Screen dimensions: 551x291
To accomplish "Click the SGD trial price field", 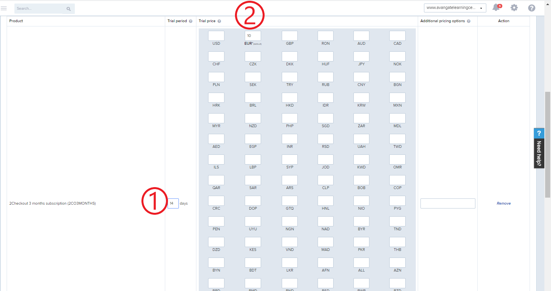I will 325,118.
